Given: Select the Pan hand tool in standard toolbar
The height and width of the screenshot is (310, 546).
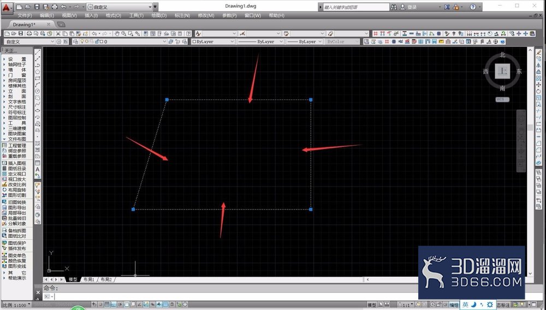Looking at the screenshot, I should [117, 33].
